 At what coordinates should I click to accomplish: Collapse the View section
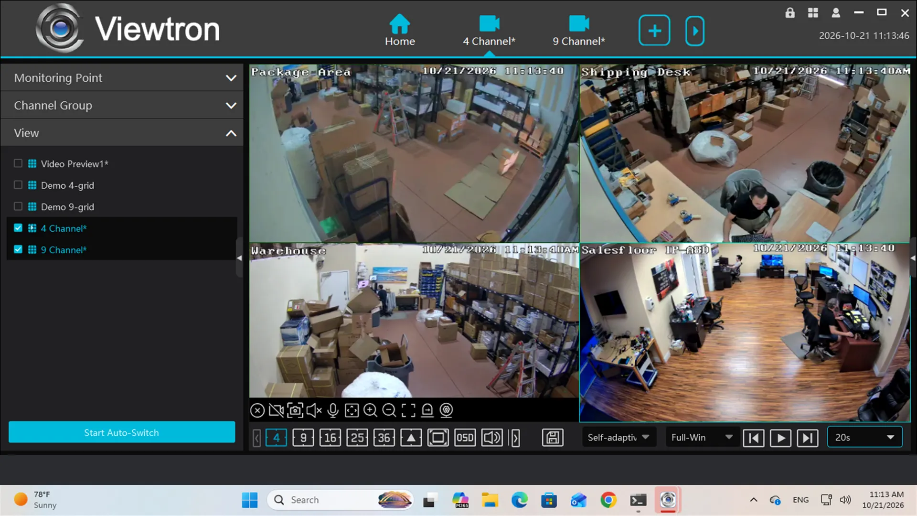tap(122, 133)
